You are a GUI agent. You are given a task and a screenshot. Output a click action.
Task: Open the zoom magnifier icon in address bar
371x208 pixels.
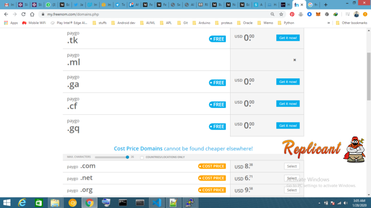click(272, 14)
